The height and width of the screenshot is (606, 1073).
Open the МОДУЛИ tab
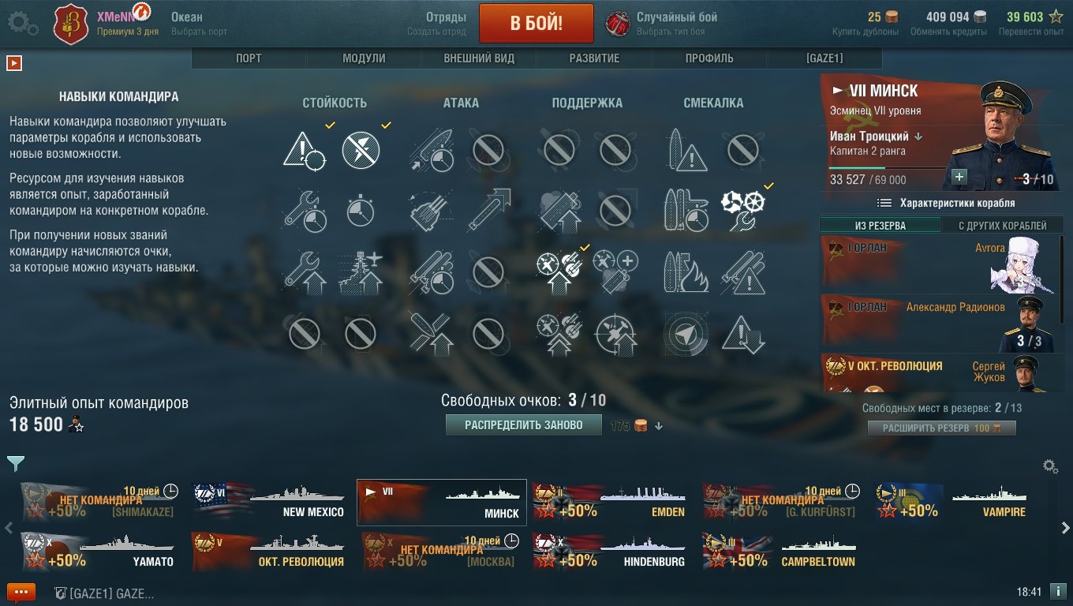(364, 58)
